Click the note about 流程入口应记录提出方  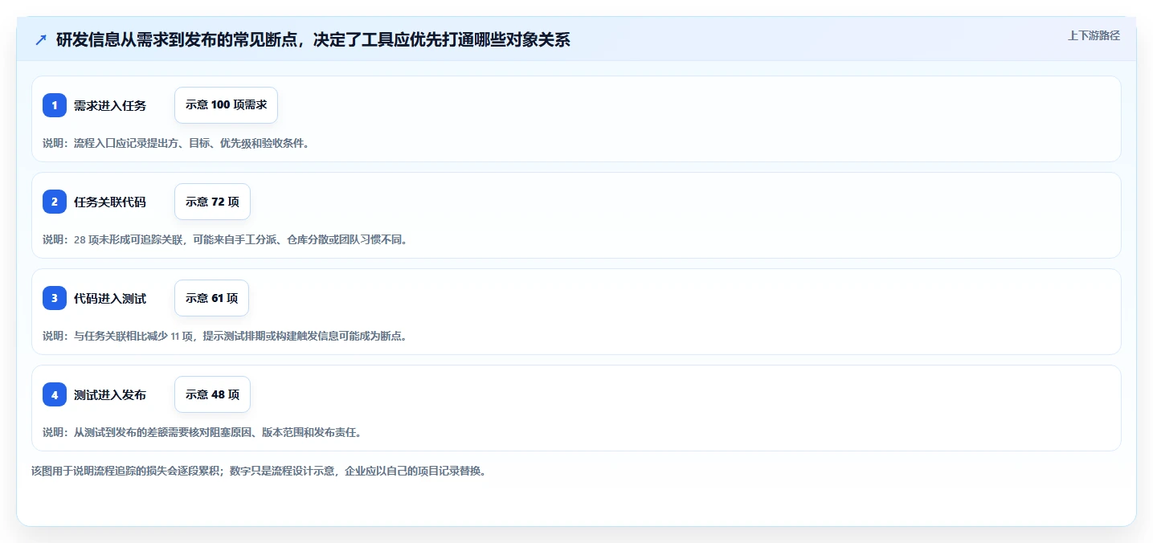(x=176, y=143)
